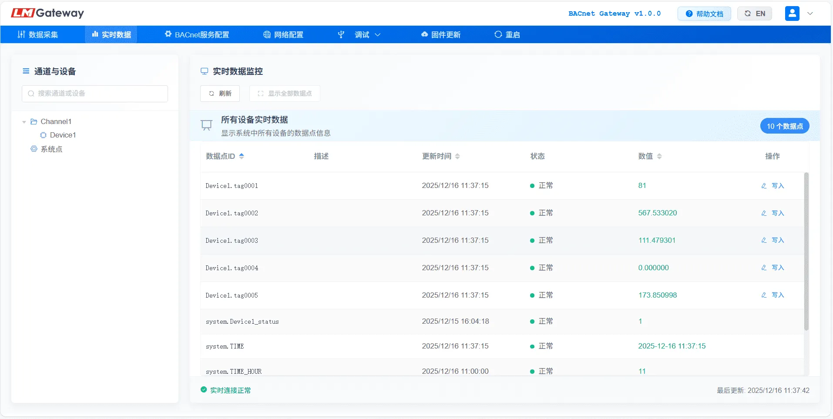Click the 写入 link for Device1.tag0002
The image size is (833, 419).
coord(778,213)
